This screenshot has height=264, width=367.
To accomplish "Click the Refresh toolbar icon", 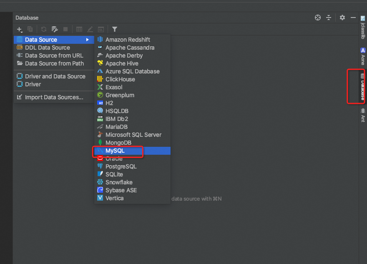I will pyautogui.click(x=44, y=29).
